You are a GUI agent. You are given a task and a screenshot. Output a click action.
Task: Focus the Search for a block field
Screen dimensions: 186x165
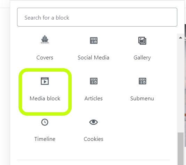[97, 17]
